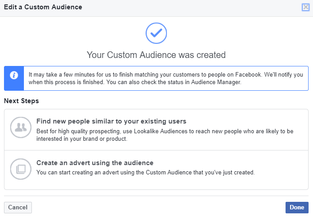Close the Edit a Custom Audience dialog
Viewport: 313px width, 216px height.
point(305,7)
